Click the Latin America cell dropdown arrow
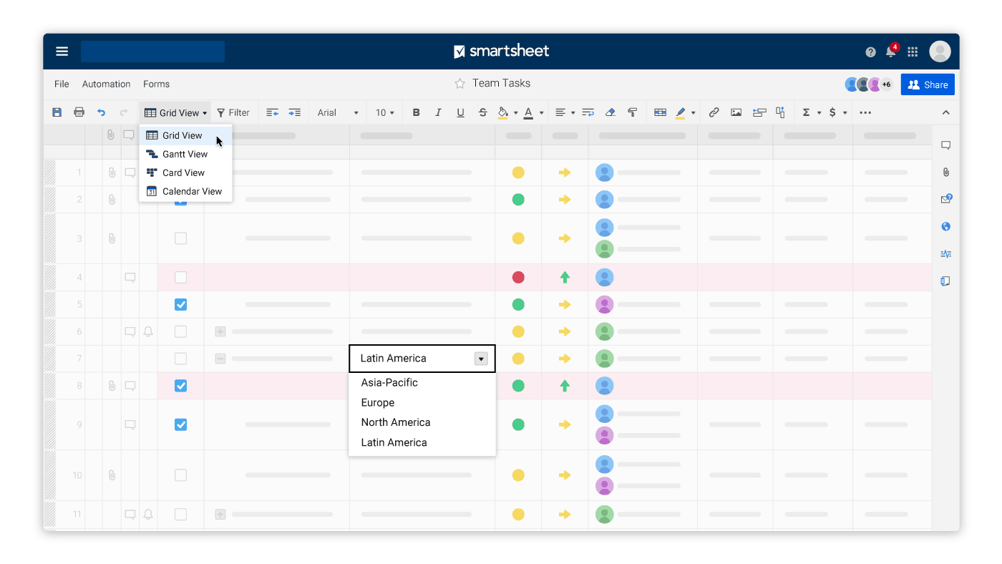The image size is (1002, 564). coord(481,359)
